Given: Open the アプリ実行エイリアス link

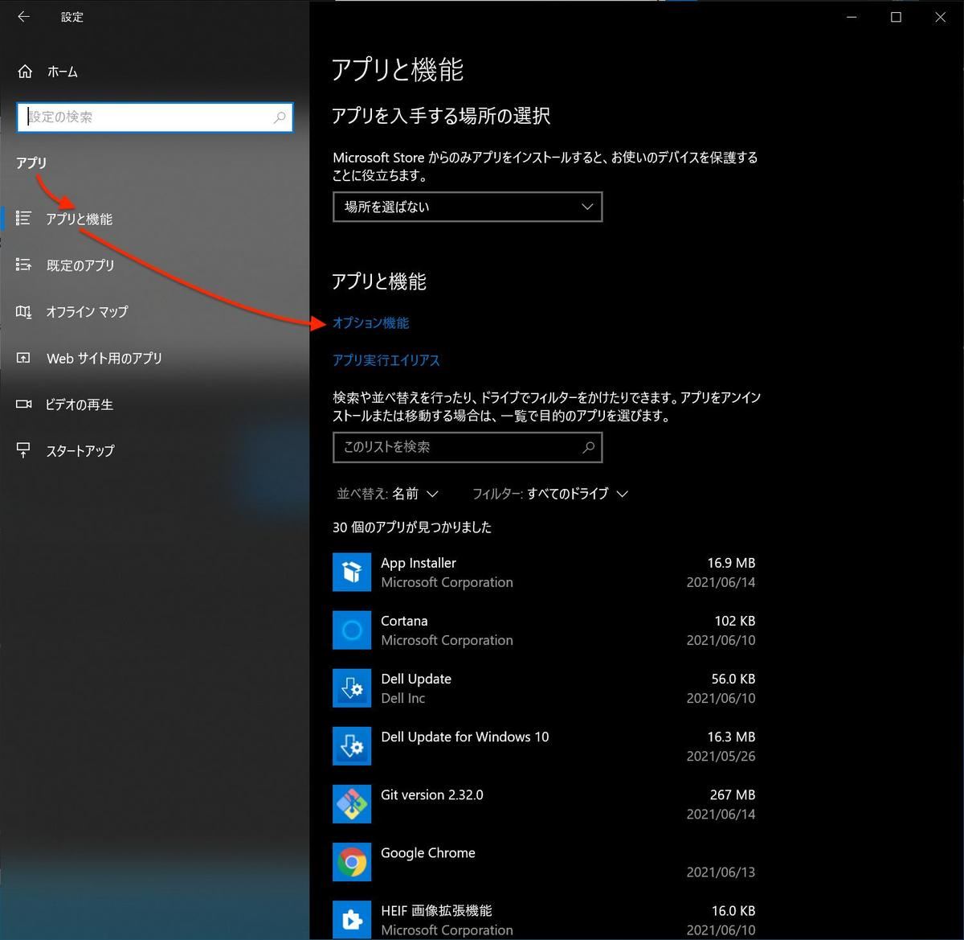Looking at the screenshot, I should (386, 360).
